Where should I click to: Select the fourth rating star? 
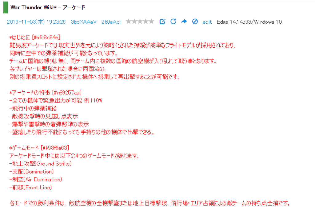click(x=146, y=22)
